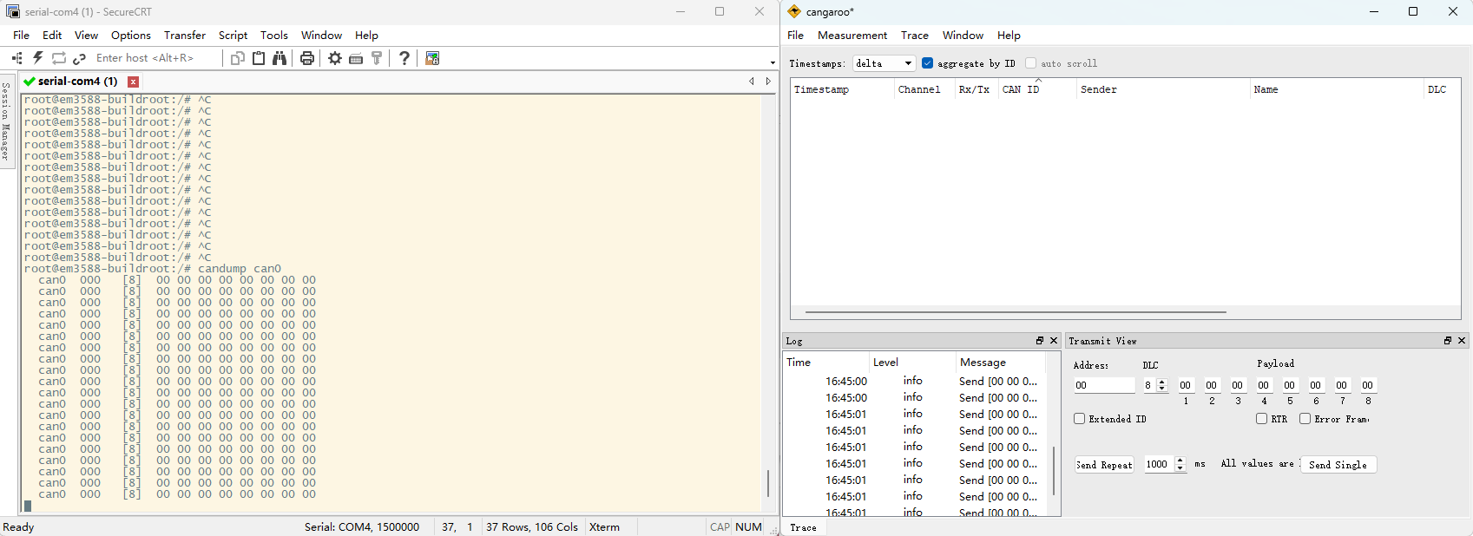The height and width of the screenshot is (536, 1473).
Task: Enable the RTR checkbox
Action: point(1261,419)
